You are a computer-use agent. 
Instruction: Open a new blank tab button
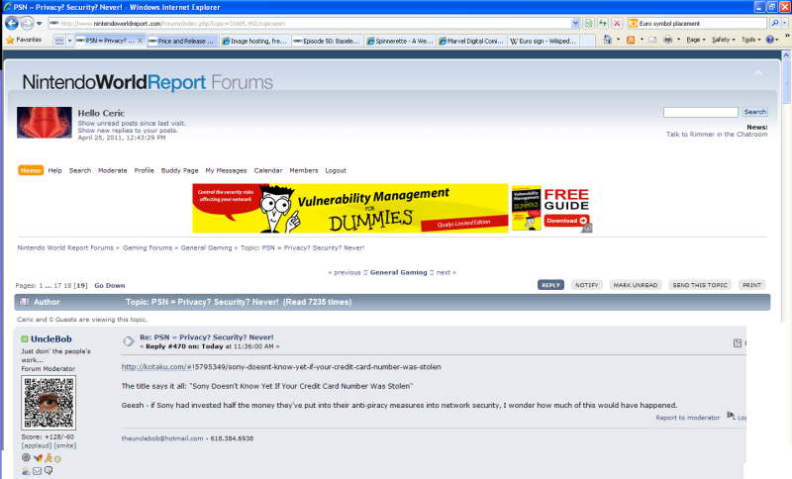[587, 41]
